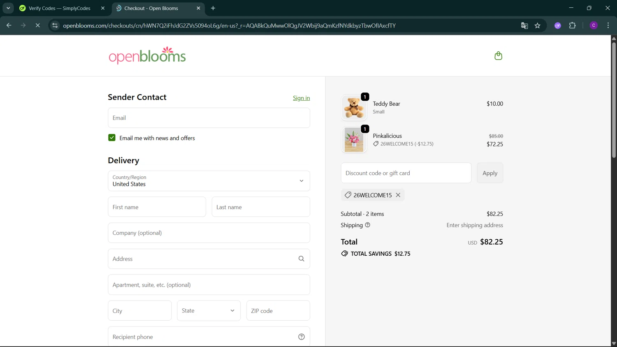Close the Checkout Open Blooms tab
This screenshot has width=617, height=347.
198,8
